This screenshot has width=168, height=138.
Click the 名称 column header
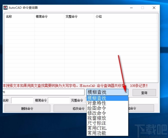19,16
